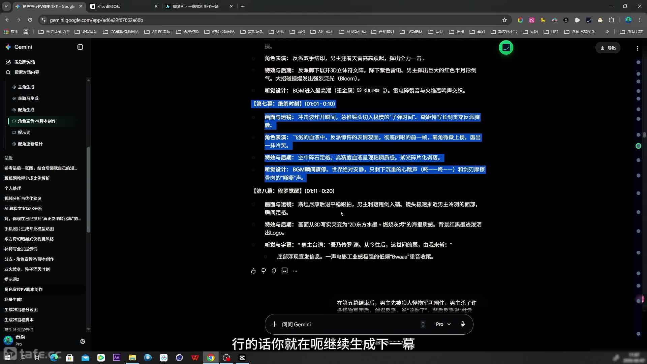Click the 导出 export button
Viewport: 647px width, 364px height.
point(608,48)
